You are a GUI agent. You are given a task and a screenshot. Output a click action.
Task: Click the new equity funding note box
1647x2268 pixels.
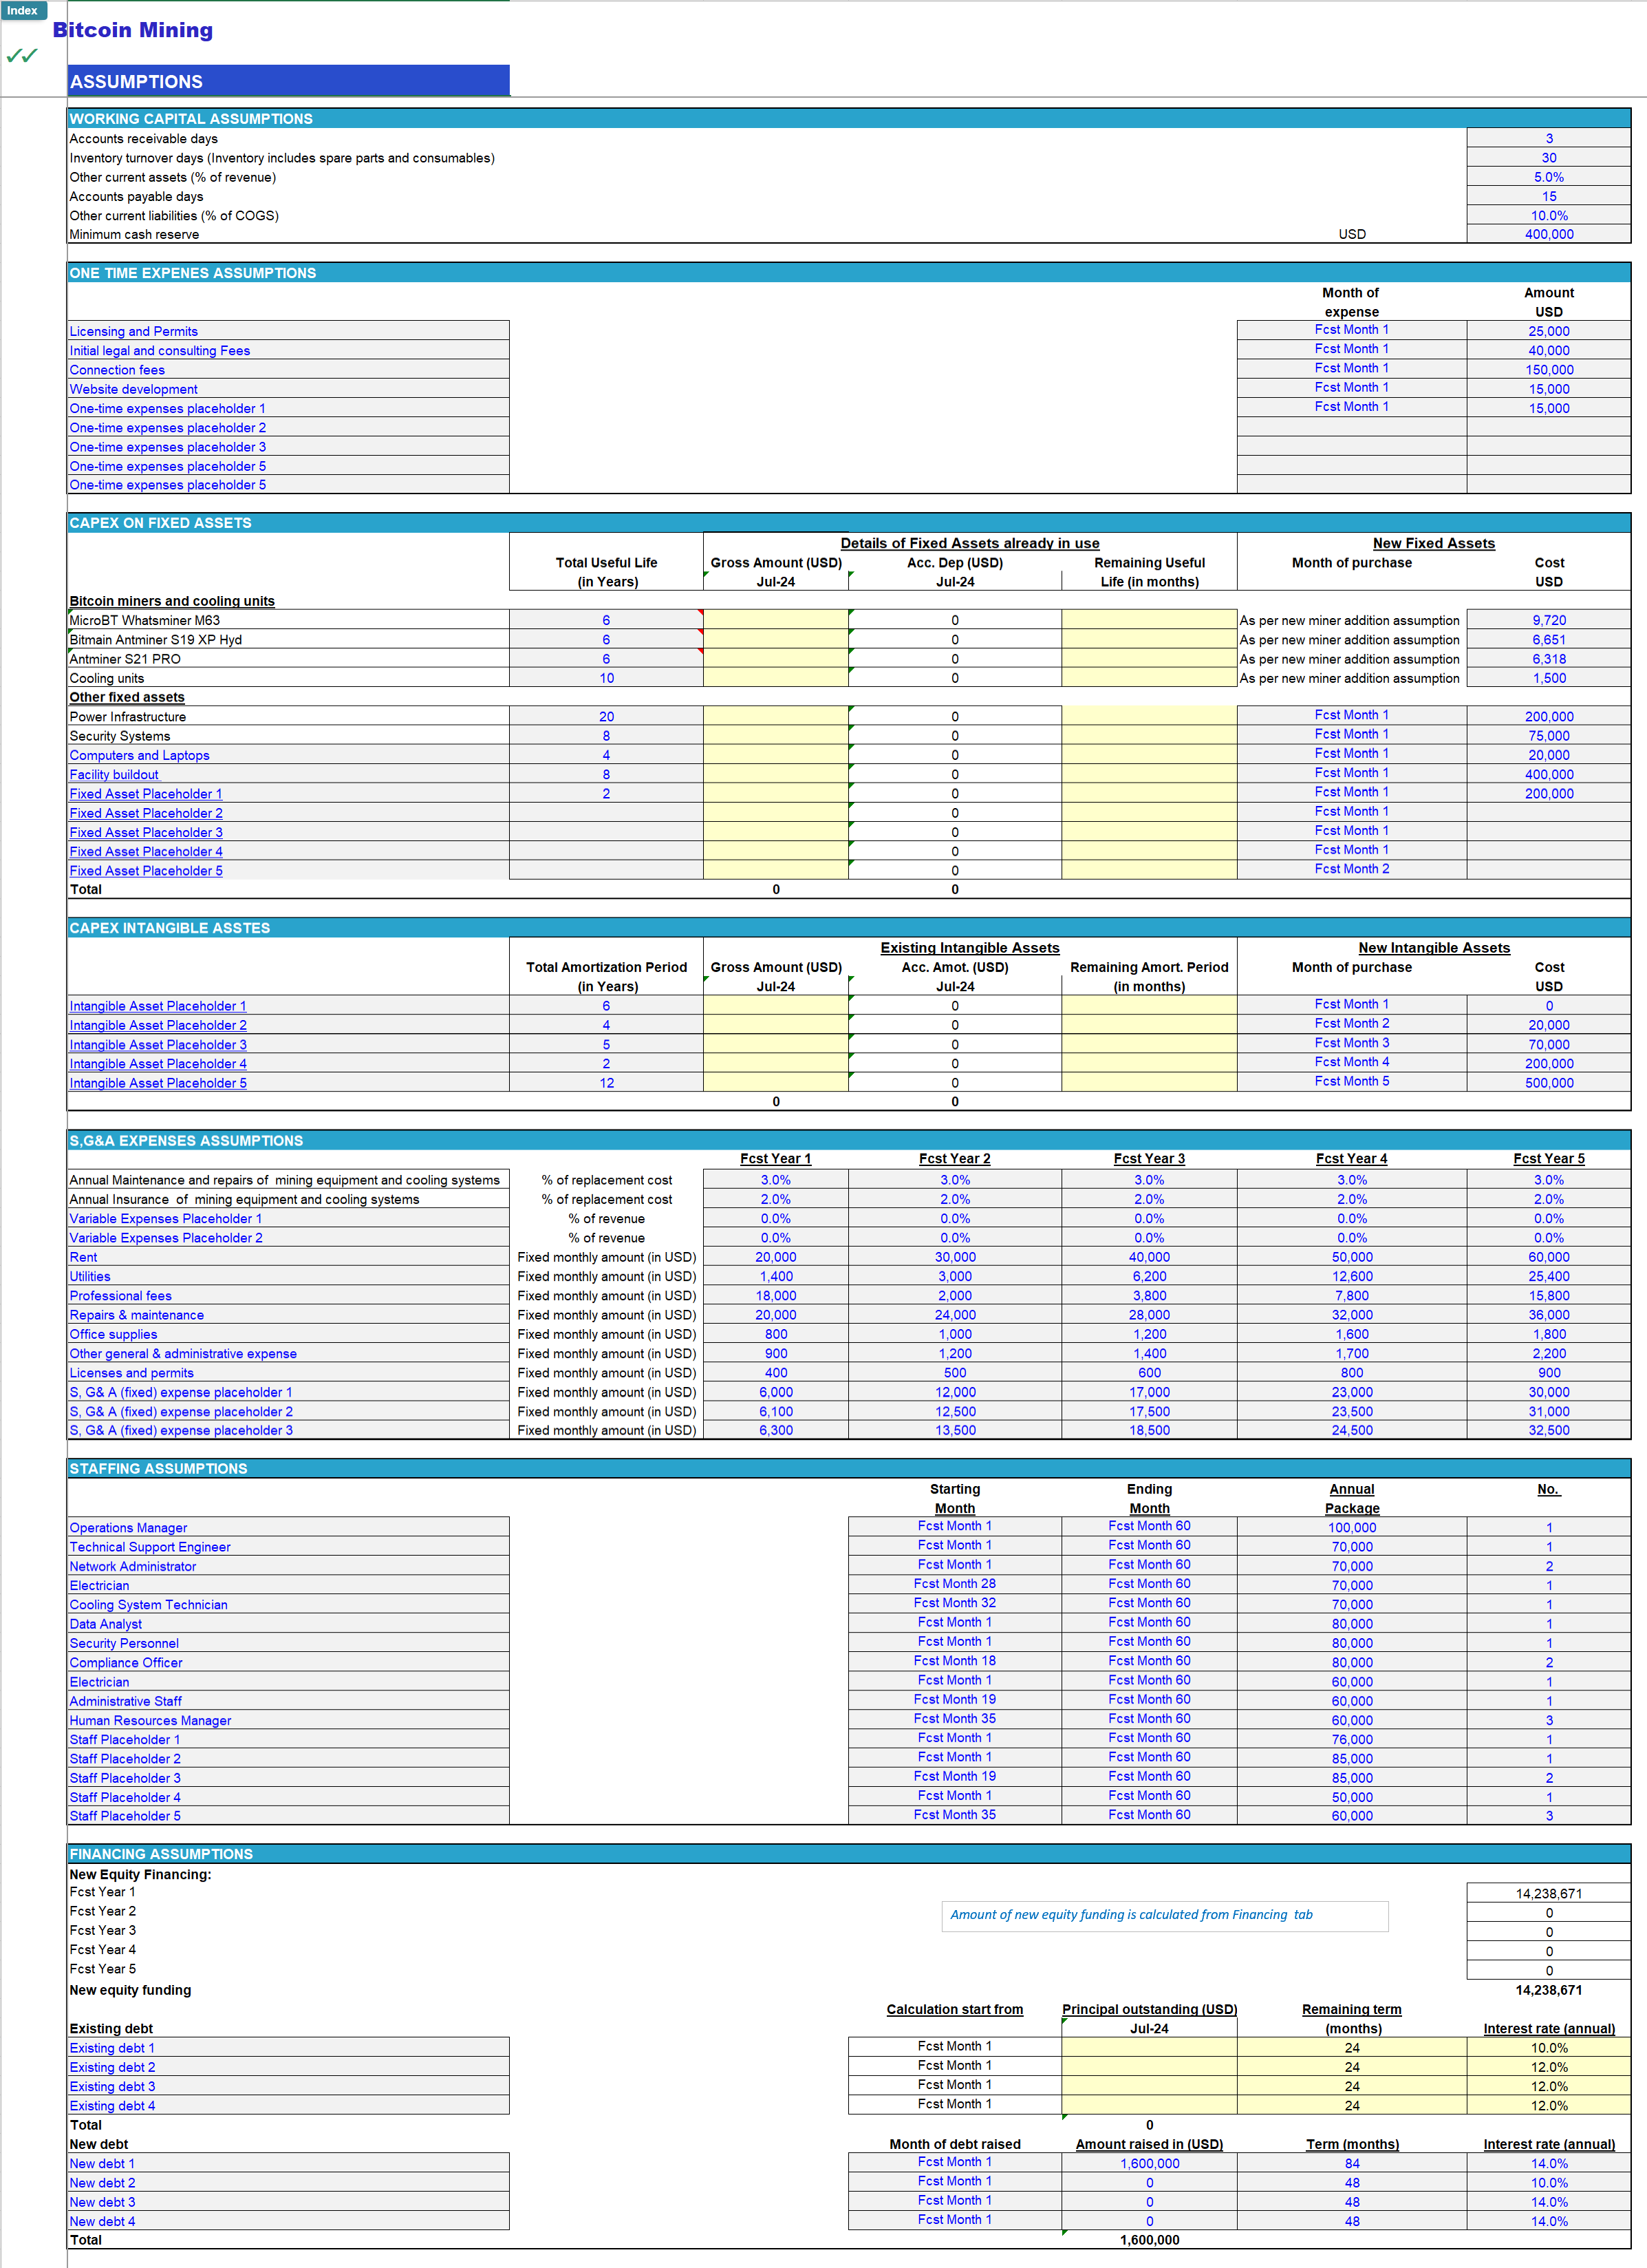[1164, 1915]
